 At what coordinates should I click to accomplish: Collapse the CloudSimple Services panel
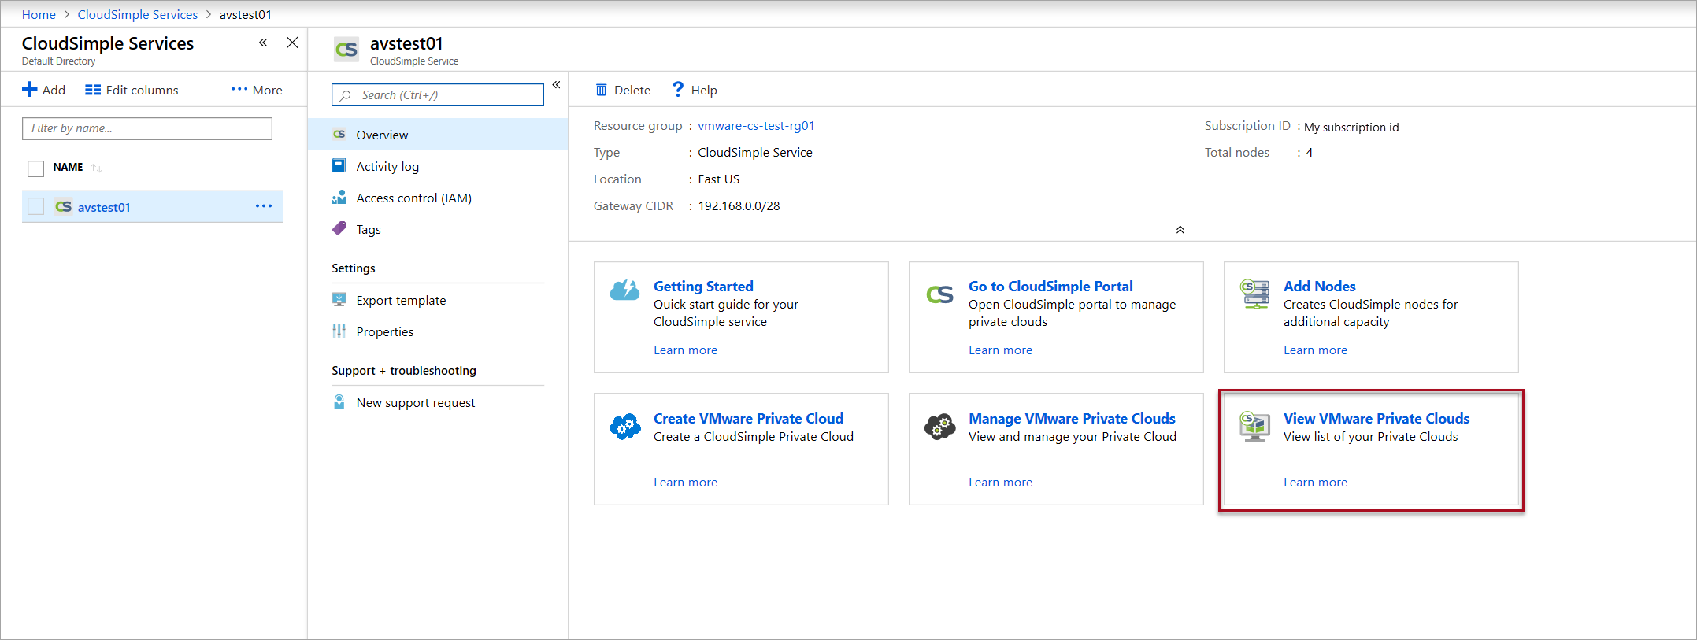263,43
